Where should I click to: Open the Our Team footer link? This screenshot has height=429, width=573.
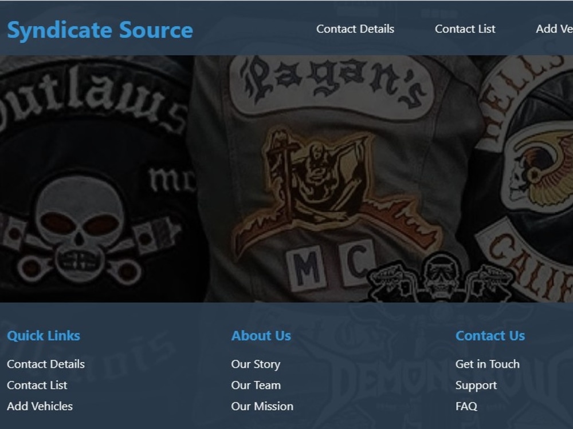click(256, 385)
